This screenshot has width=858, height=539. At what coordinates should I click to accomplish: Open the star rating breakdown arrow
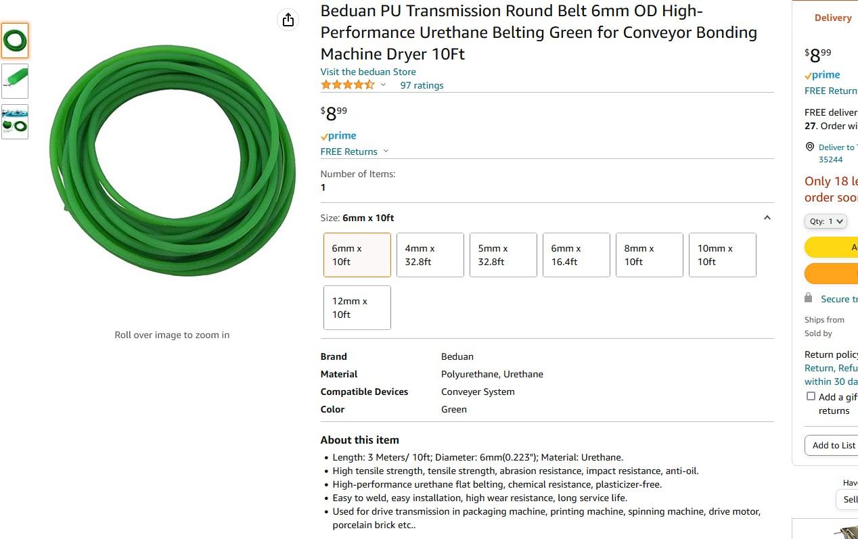[383, 85]
